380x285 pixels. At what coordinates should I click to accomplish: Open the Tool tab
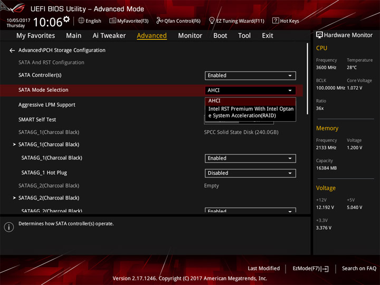pos(244,36)
